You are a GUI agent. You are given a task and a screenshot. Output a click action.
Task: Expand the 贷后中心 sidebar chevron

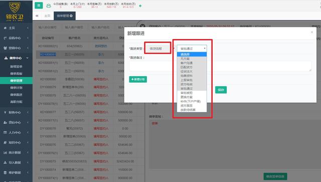[x=28, y=122]
